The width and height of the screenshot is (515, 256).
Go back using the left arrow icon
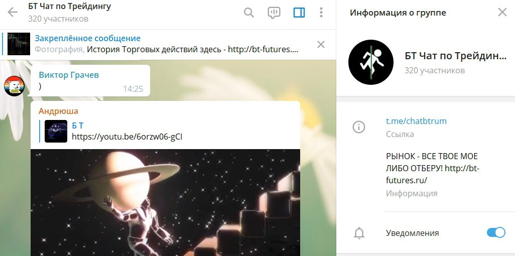[13, 13]
